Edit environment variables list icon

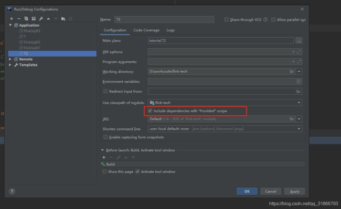pos(299,81)
